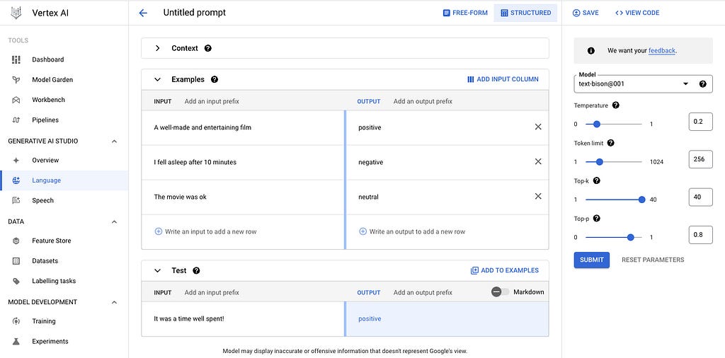Image resolution: width=725 pixels, height=358 pixels.
Task: Click the Token limit help icon
Action: coord(610,143)
